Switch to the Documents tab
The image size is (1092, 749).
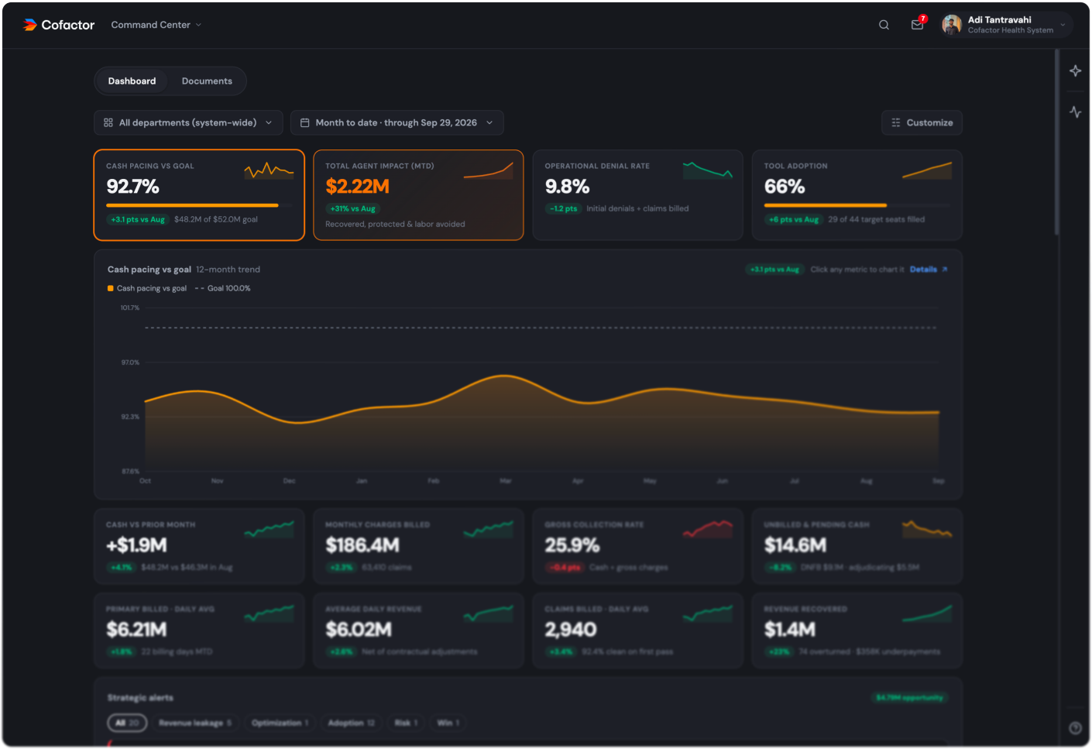pos(207,81)
